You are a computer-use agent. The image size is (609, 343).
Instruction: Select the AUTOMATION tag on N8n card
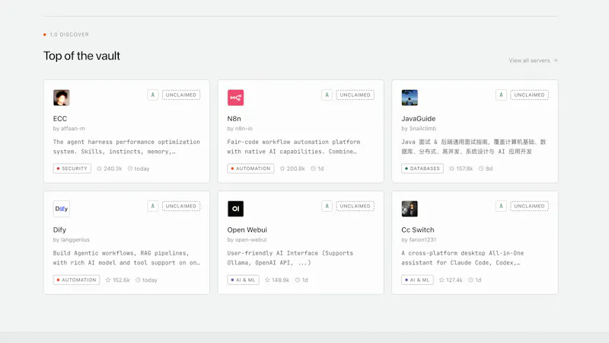coord(250,168)
